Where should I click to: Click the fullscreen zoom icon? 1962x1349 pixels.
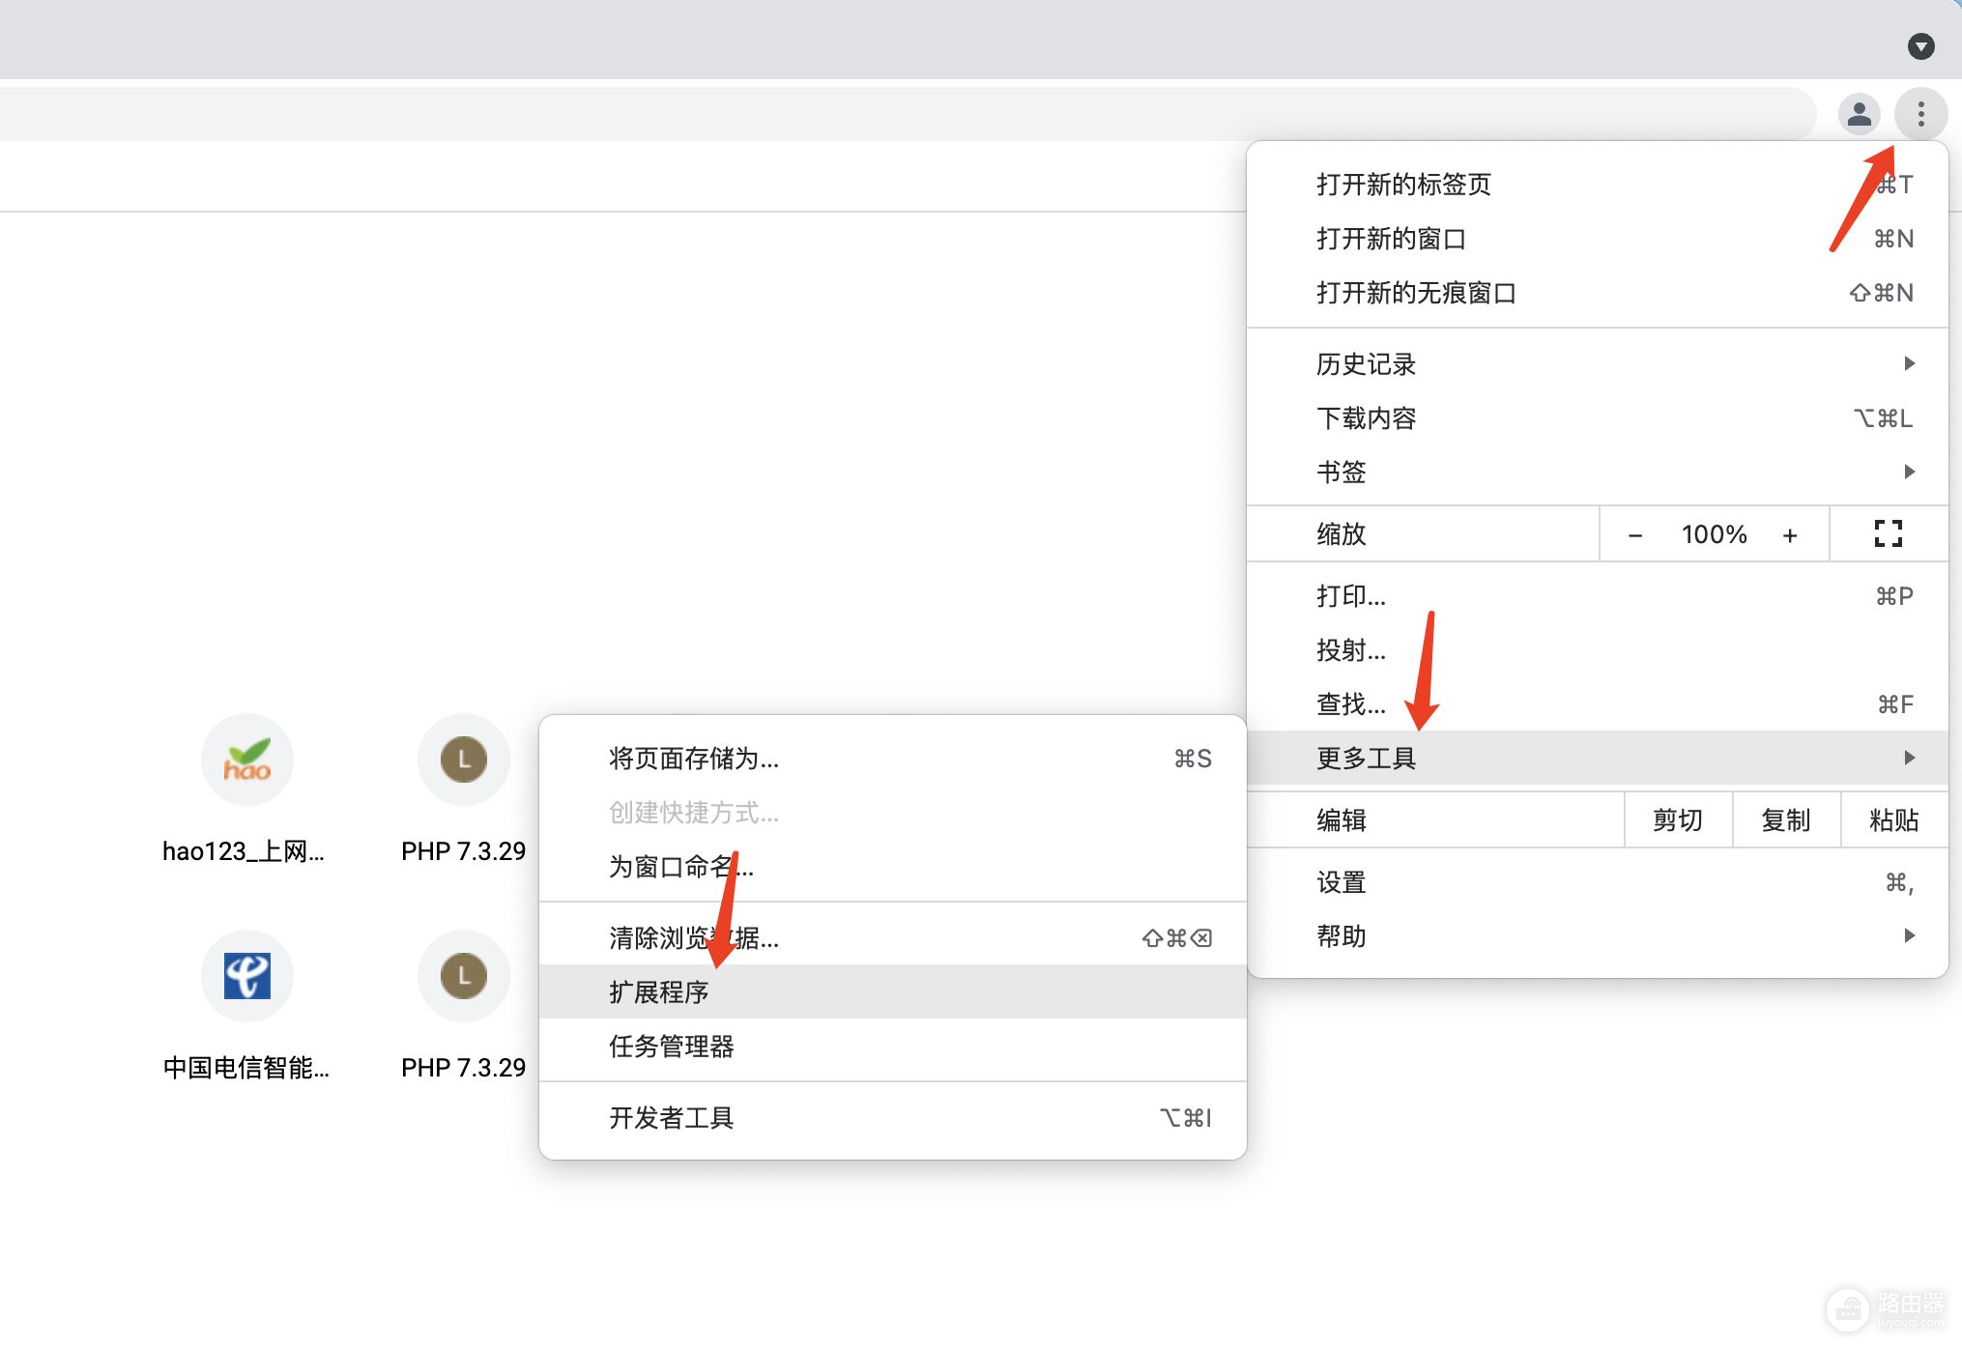pyautogui.click(x=1887, y=533)
